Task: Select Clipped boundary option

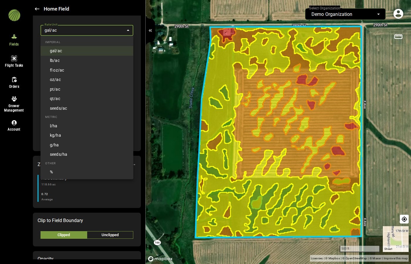Action: [x=64, y=235]
